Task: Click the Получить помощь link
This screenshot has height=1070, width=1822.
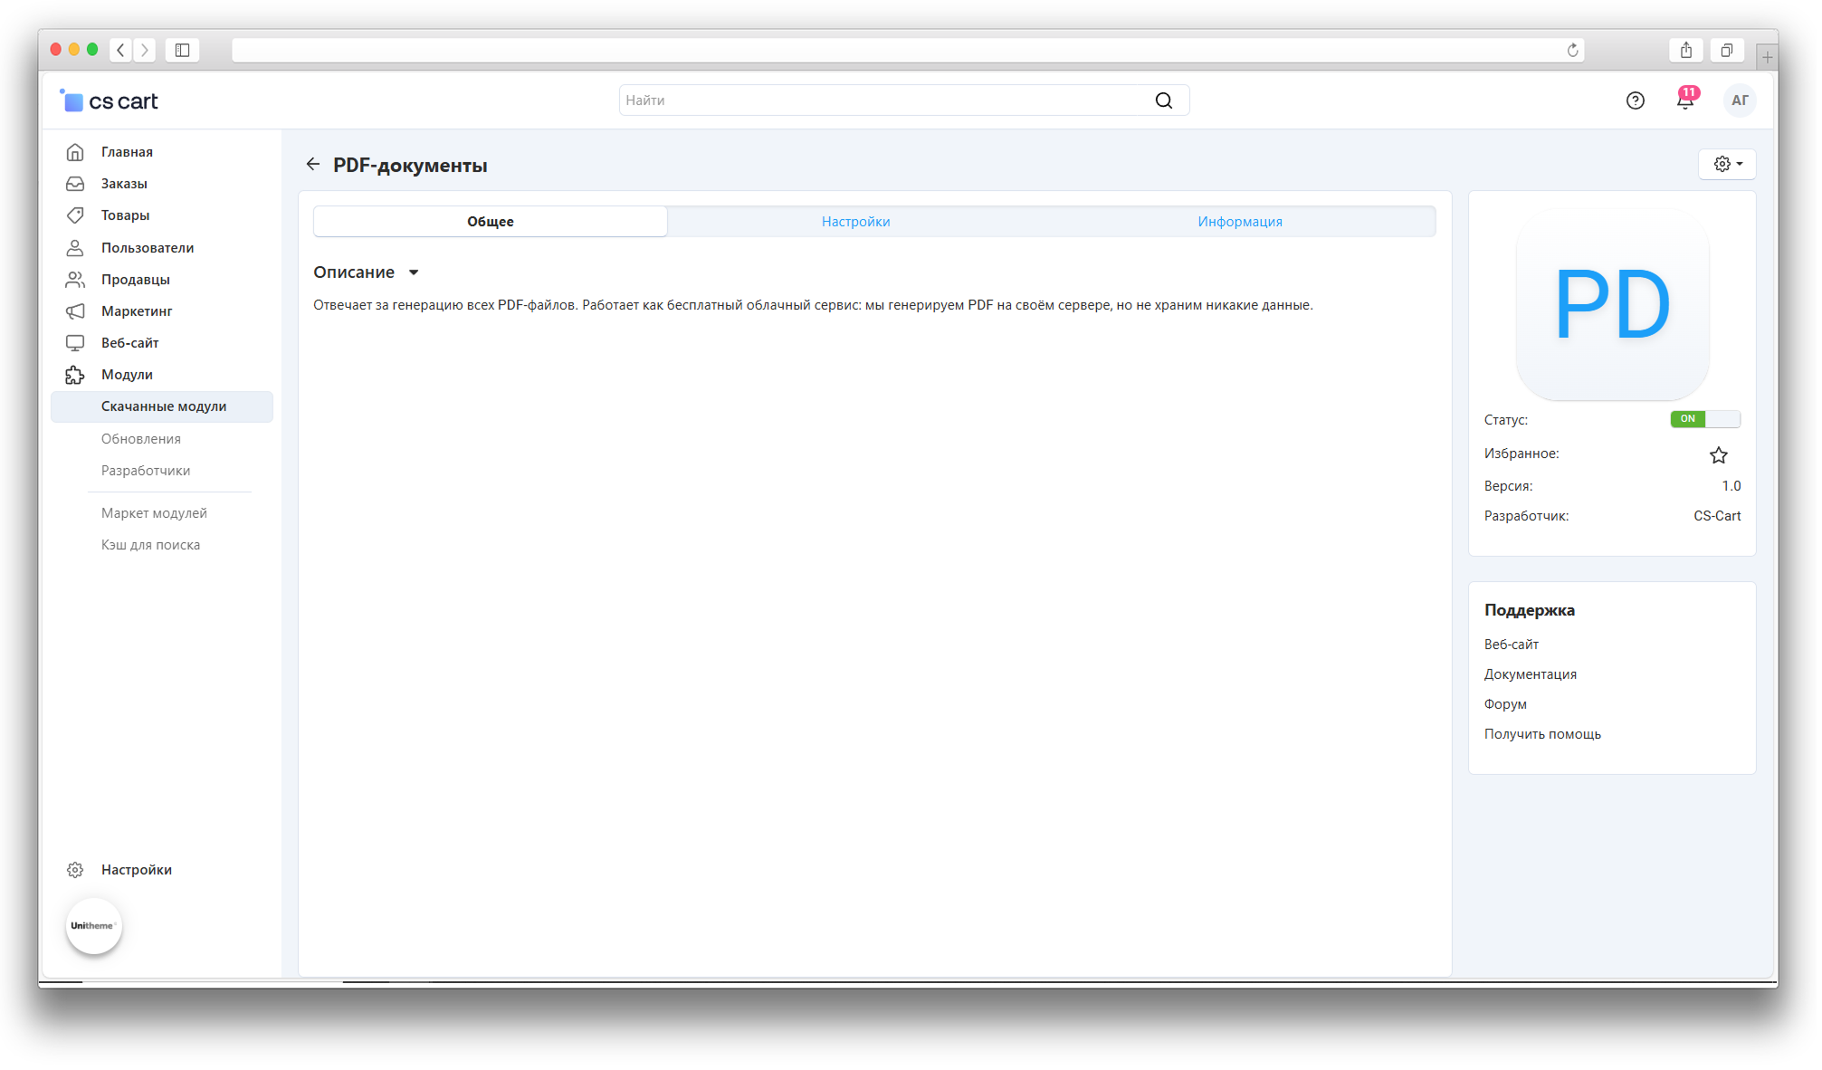Action: click(1541, 734)
